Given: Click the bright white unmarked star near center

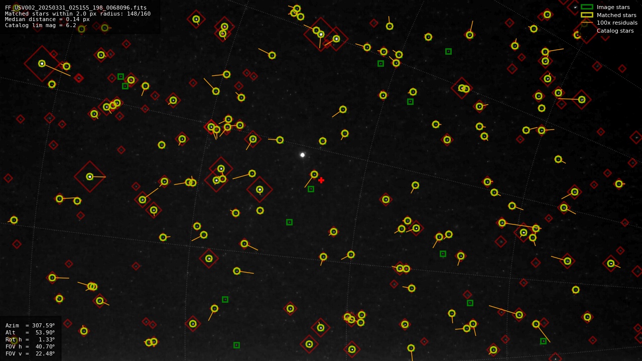Looking at the screenshot, I should coord(302,155).
